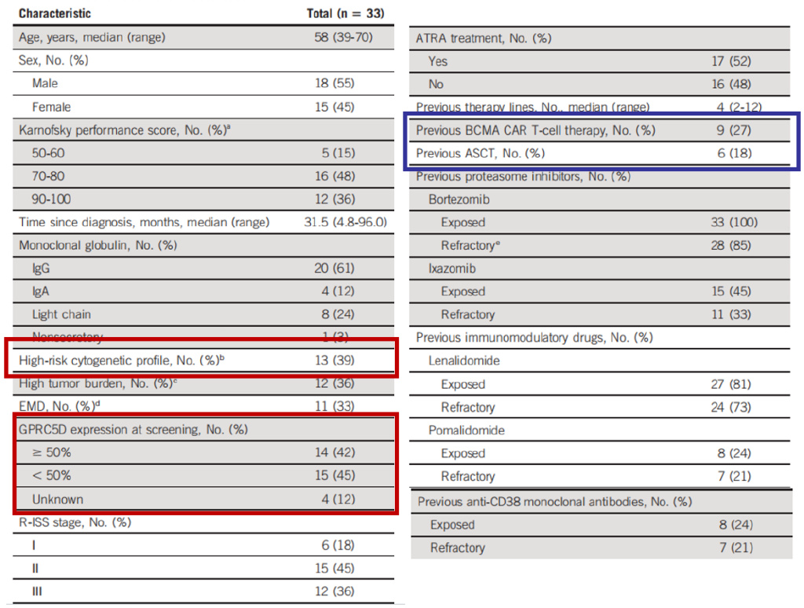Image resolution: width=804 pixels, height=608 pixels.
Task: Click the "EMD, No. (%)" row label
Action: pyautogui.click(x=60, y=407)
